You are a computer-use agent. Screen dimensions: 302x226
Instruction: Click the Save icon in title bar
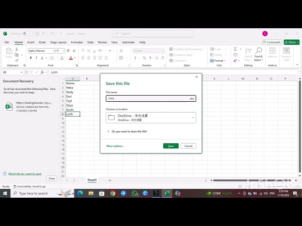pos(37,33)
